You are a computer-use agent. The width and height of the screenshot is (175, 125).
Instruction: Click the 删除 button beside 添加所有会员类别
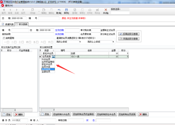coord(143,114)
